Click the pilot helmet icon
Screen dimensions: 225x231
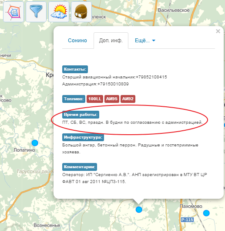tap(81, 12)
